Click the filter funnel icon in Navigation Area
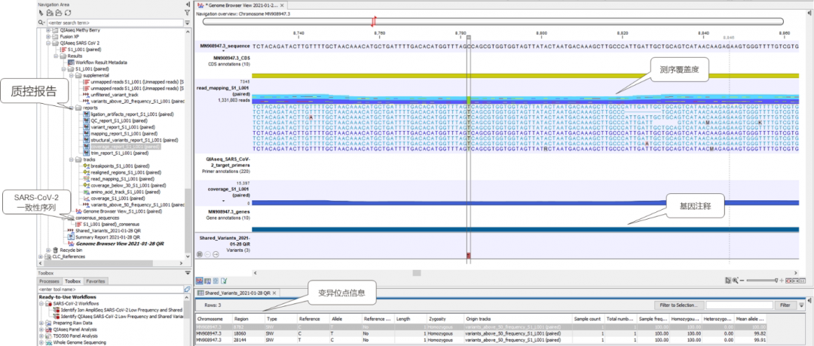Screen dimensions: 814x346 click(187, 13)
